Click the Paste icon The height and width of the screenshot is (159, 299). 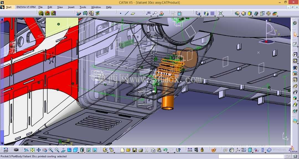(159, 150)
